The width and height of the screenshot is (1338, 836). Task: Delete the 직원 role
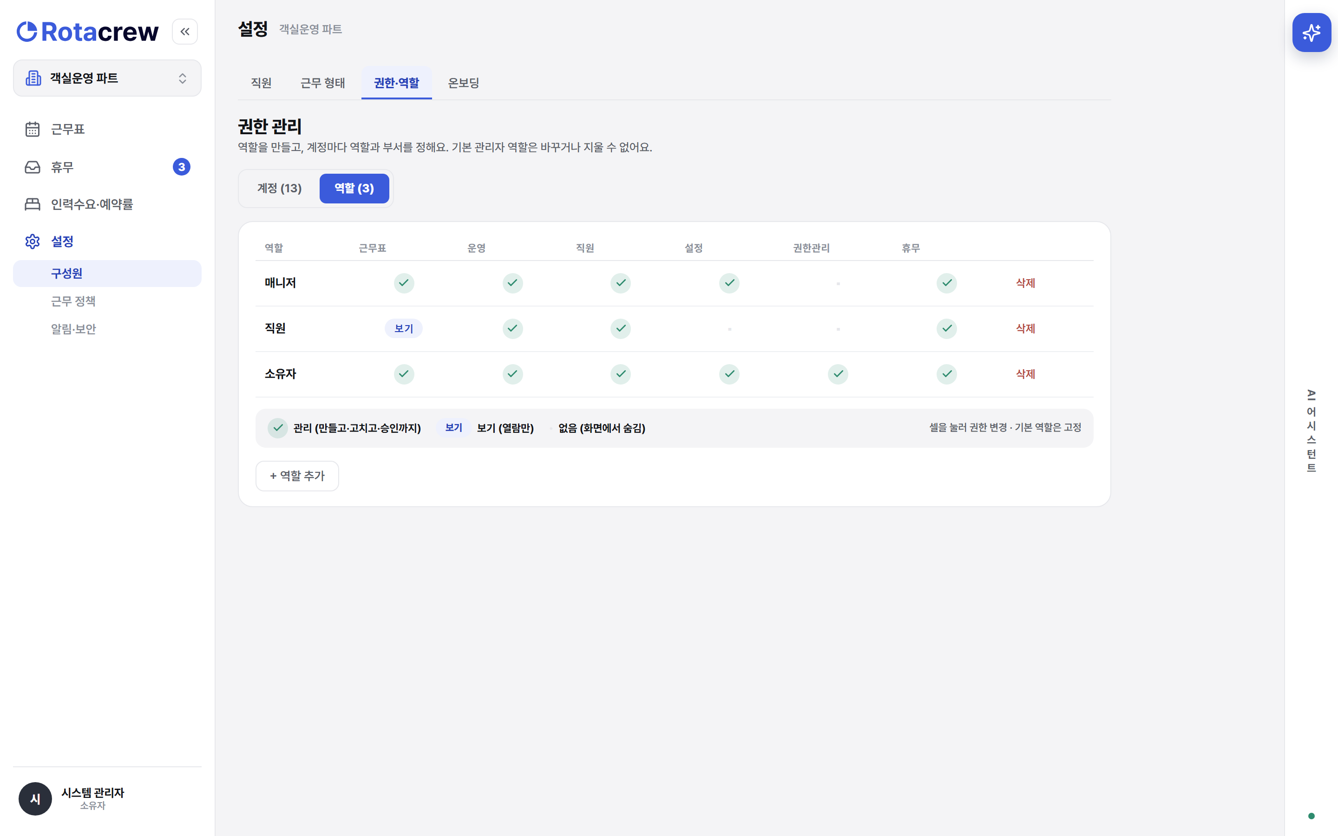coord(1025,328)
